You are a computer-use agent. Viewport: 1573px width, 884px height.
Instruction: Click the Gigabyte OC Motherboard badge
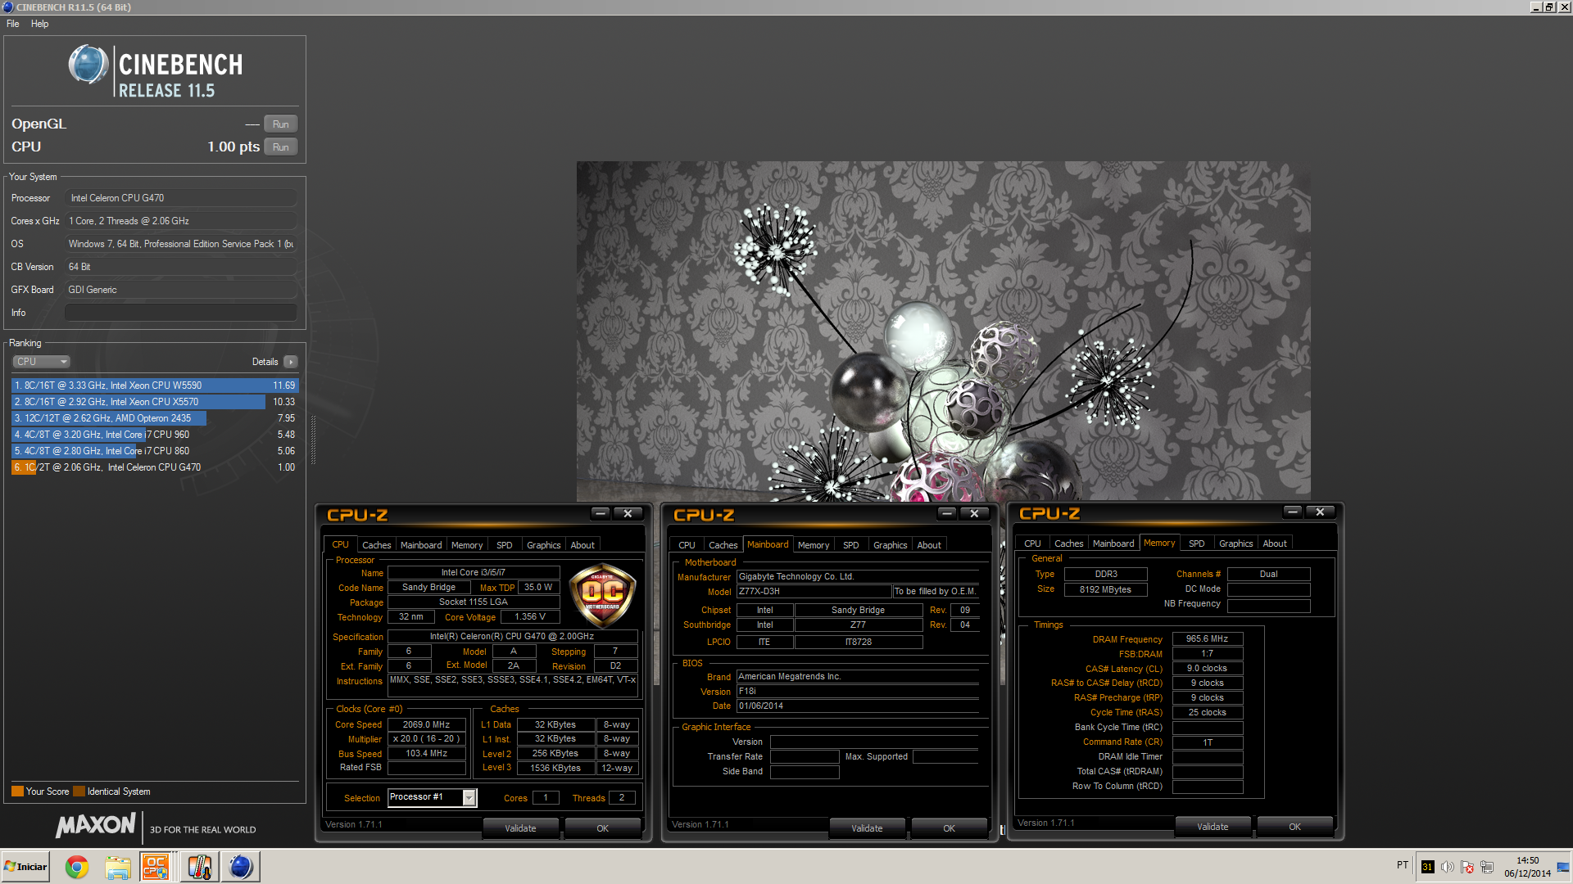coord(602,594)
